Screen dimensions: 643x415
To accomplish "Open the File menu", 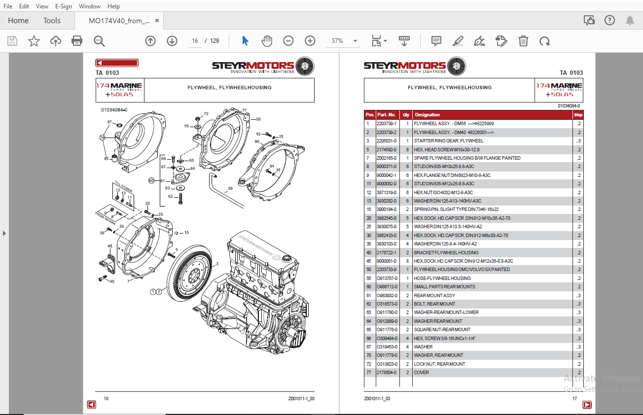I will (8, 6).
